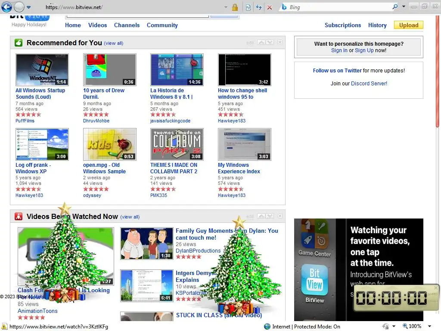441x331 pixels.
Task: Click the security lock icon in address bar
Action: pos(235,7)
